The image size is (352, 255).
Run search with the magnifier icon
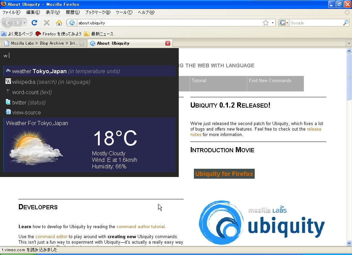[346, 23]
